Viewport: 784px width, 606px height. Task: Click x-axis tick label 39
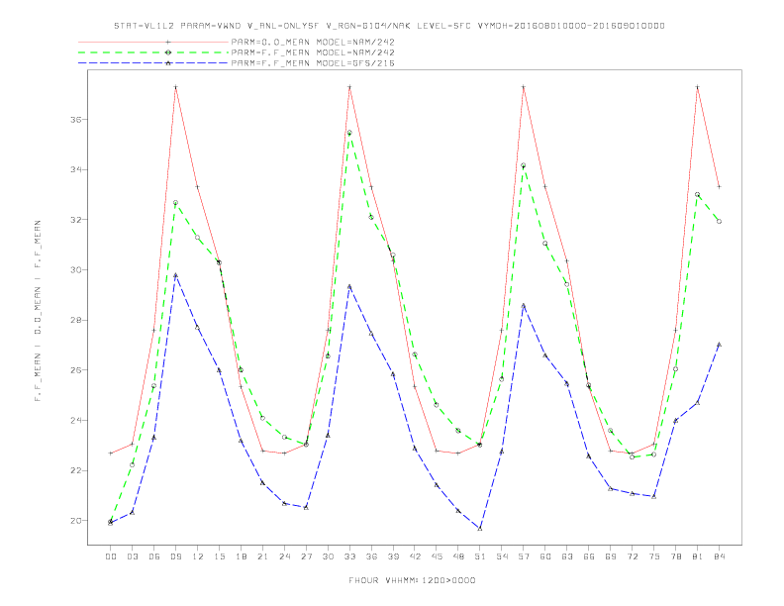coord(393,556)
